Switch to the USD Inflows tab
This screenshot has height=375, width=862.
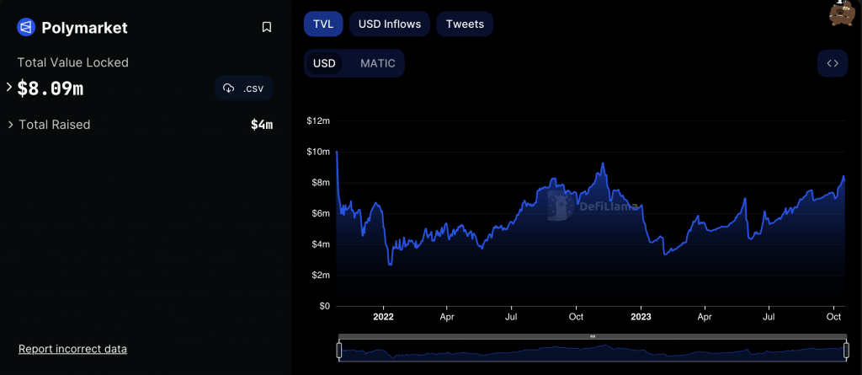[390, 24]
